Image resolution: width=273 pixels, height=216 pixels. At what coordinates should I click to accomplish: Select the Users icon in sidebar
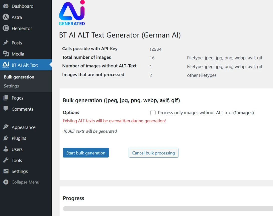[6, 149]
